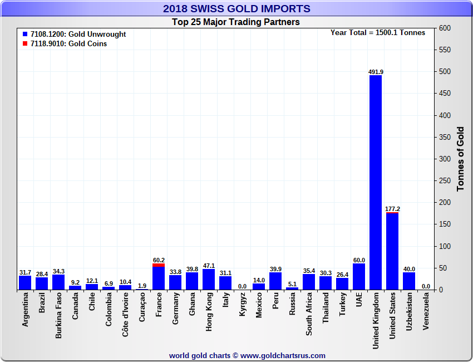Image resolution: width=473 pixels, height=362 pixels.
Task: Click the '14.0' value above Mexico
Action: pyautogui.click(x=259, y=280)
